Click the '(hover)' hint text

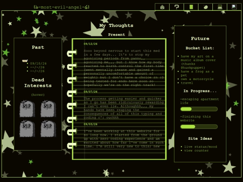pos(38,95)
